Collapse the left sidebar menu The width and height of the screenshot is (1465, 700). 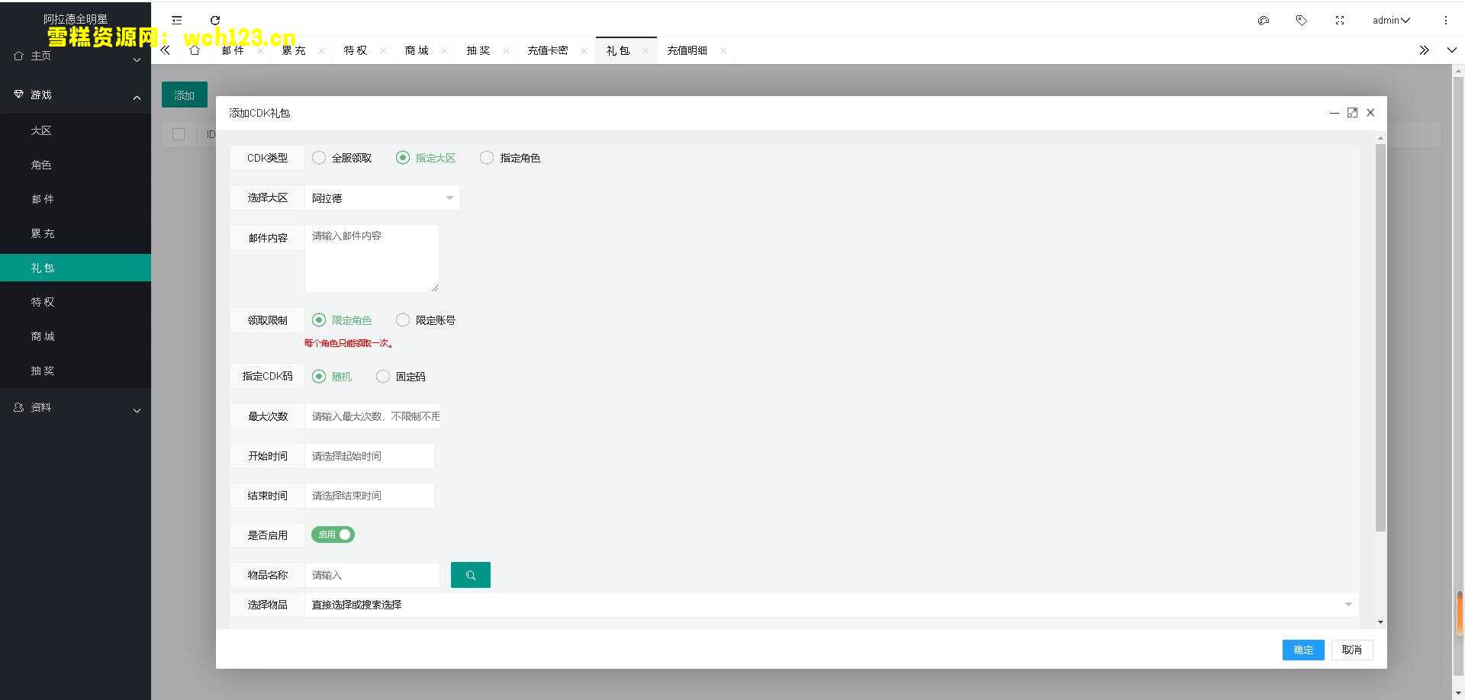176,21
